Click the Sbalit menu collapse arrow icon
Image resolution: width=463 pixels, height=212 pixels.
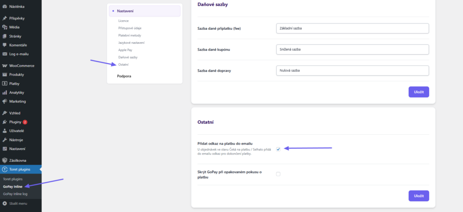pyautogui.click(x=5, y=204)
